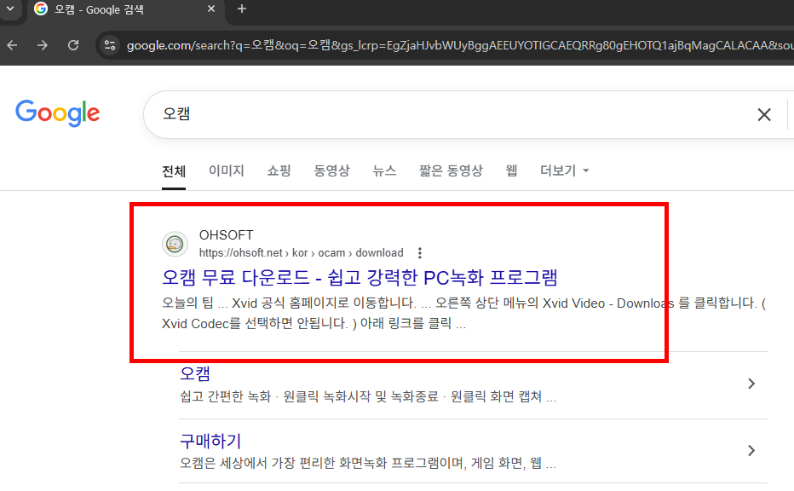Open the 오캠 무료 다운로드 result link
Viewport: 794px width, 491px height.
pyautogui.click(x=358, y=277)
